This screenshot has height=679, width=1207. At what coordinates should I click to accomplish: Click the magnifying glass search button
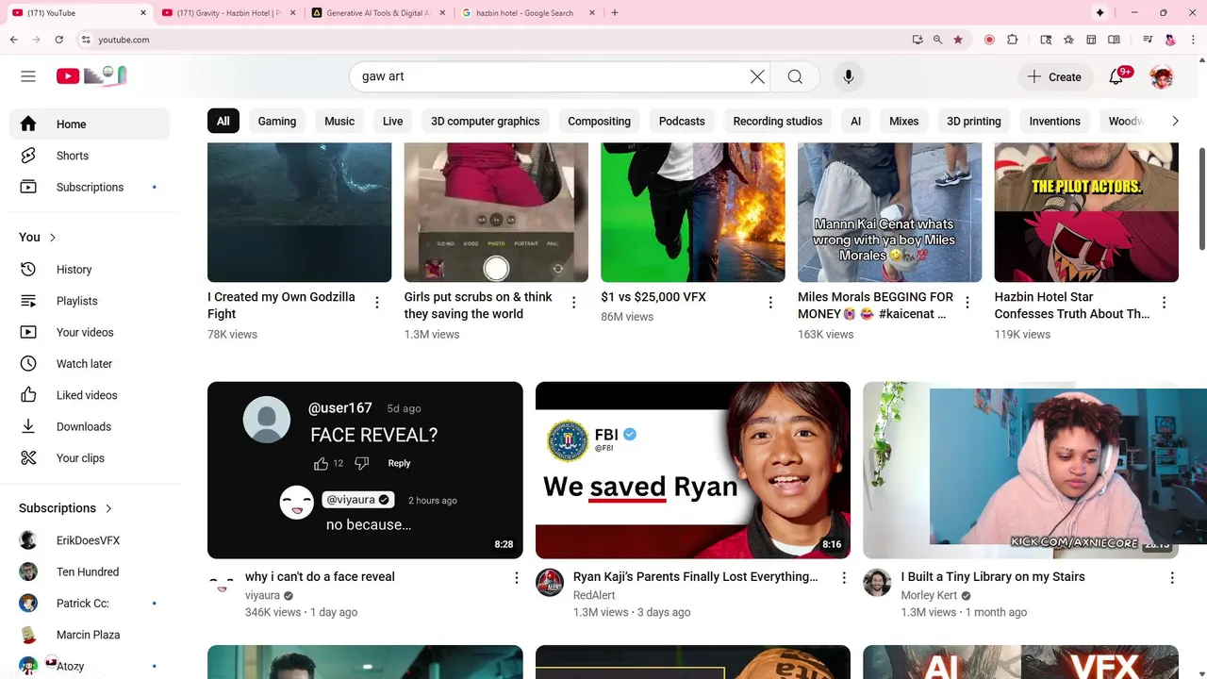point(795,76)
